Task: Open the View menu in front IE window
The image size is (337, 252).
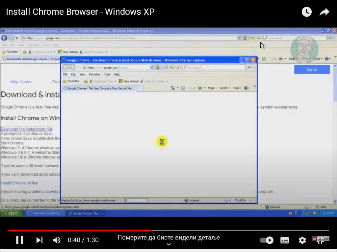Action: coord(82,74)
